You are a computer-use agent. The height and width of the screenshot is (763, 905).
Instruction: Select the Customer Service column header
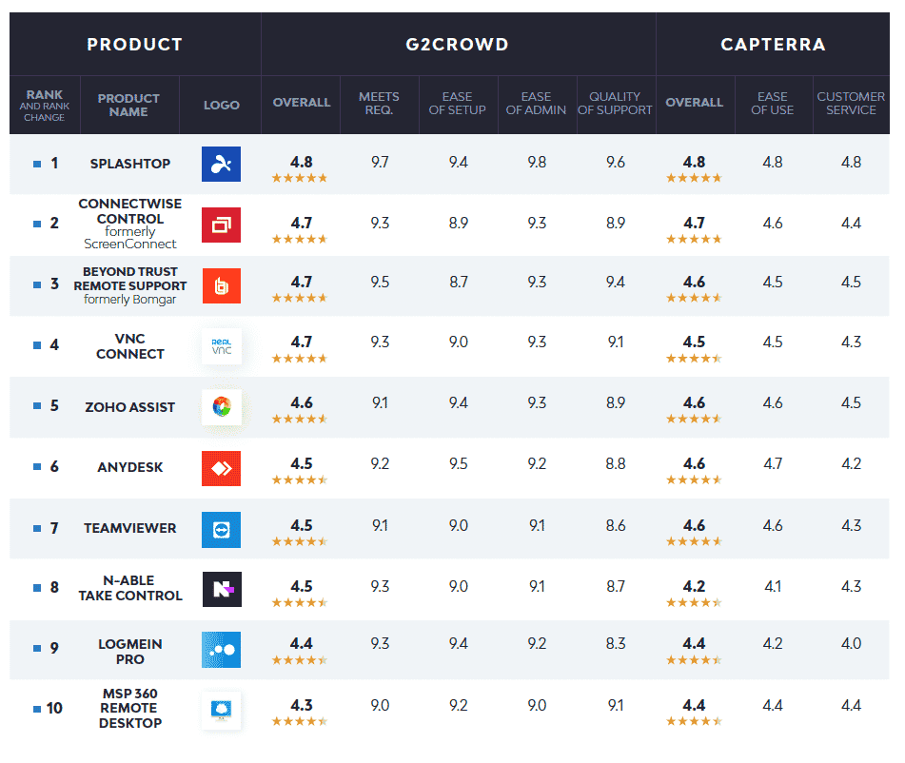[x=851, y=104]
